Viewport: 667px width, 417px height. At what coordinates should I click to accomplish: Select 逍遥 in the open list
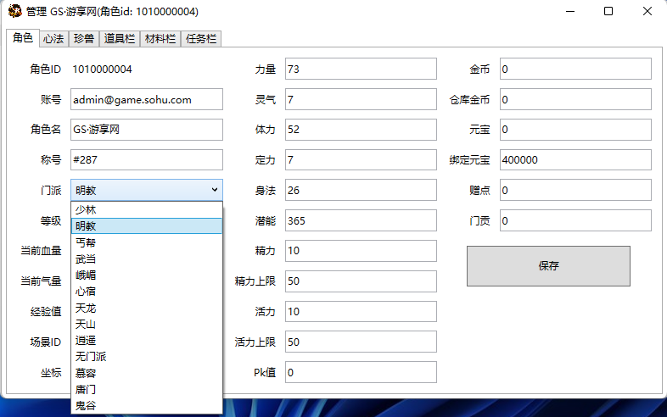pos(86,341)
